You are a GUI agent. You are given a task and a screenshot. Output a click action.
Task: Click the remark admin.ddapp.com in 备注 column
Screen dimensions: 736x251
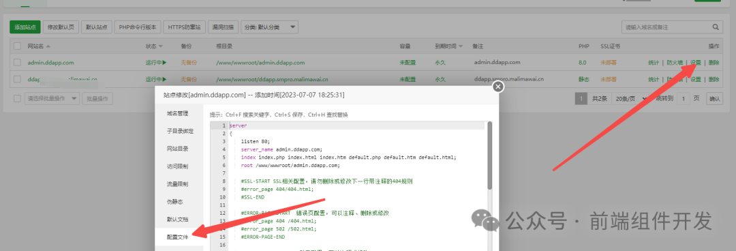click(497, 63)
